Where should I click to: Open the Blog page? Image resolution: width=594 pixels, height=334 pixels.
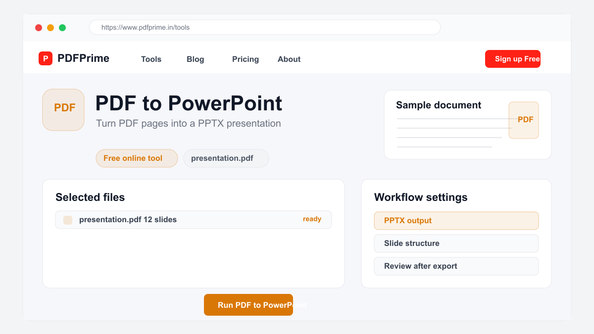(195, 59)
